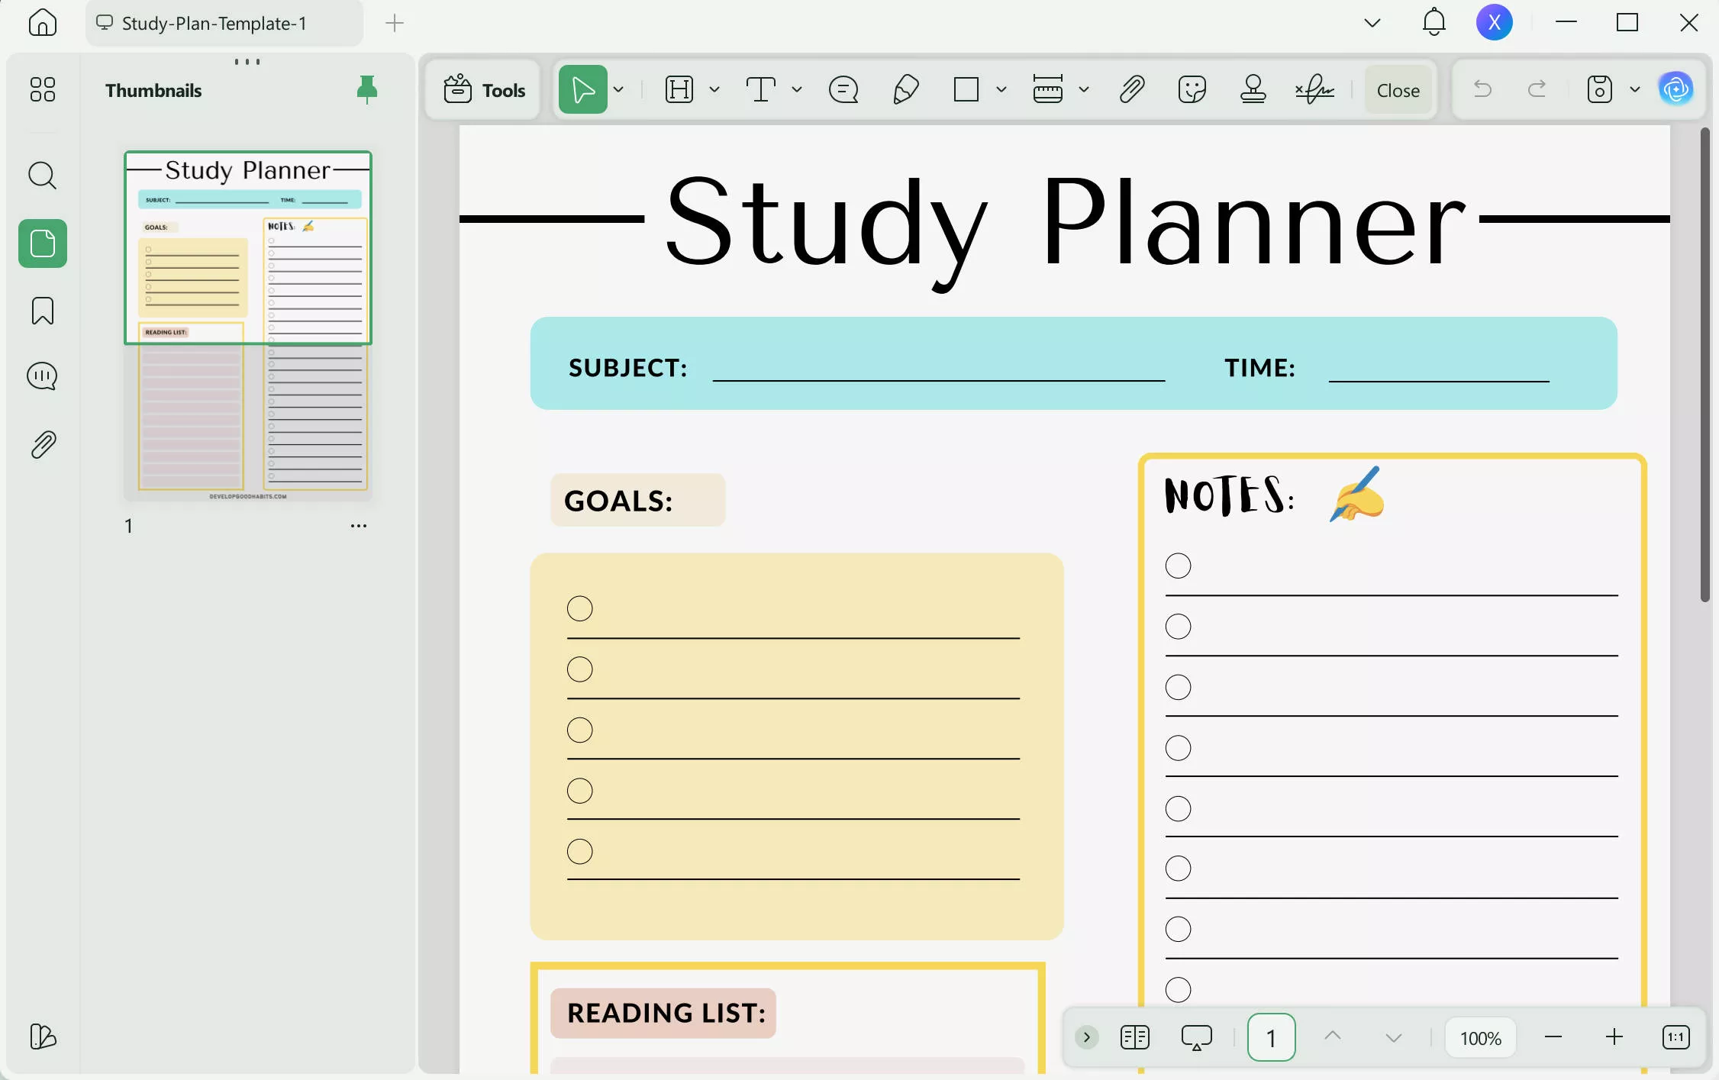The image size is (1719, 1080).
Task: Expand the Highlight tool dropdown arrow
Action: pyautogui.click(x=714, y=89)
